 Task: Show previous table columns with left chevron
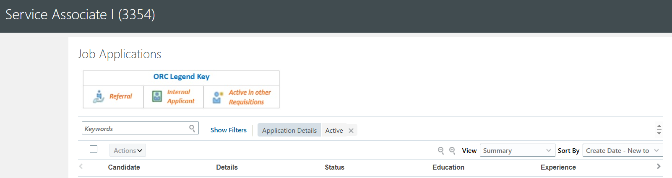click(81, 166)
